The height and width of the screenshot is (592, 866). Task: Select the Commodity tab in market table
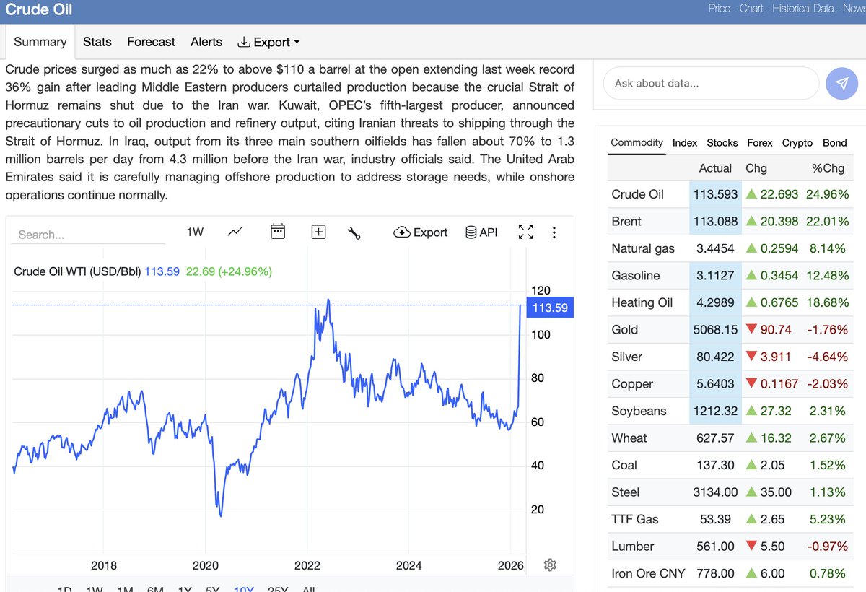point(637,142)
